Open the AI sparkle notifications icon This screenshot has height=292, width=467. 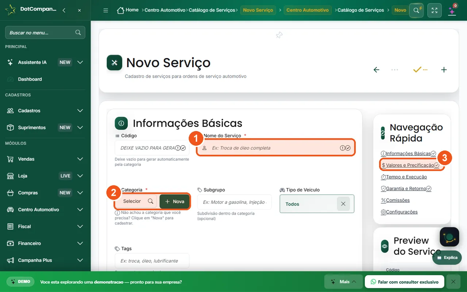coord(452,11)
